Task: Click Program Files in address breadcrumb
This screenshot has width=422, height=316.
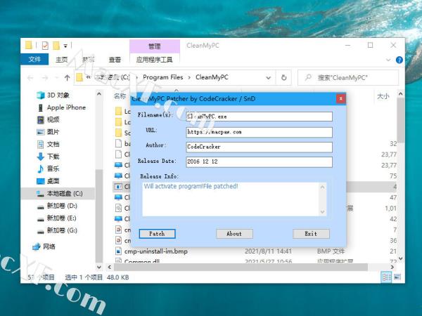Action: click(x=163, y=77)
